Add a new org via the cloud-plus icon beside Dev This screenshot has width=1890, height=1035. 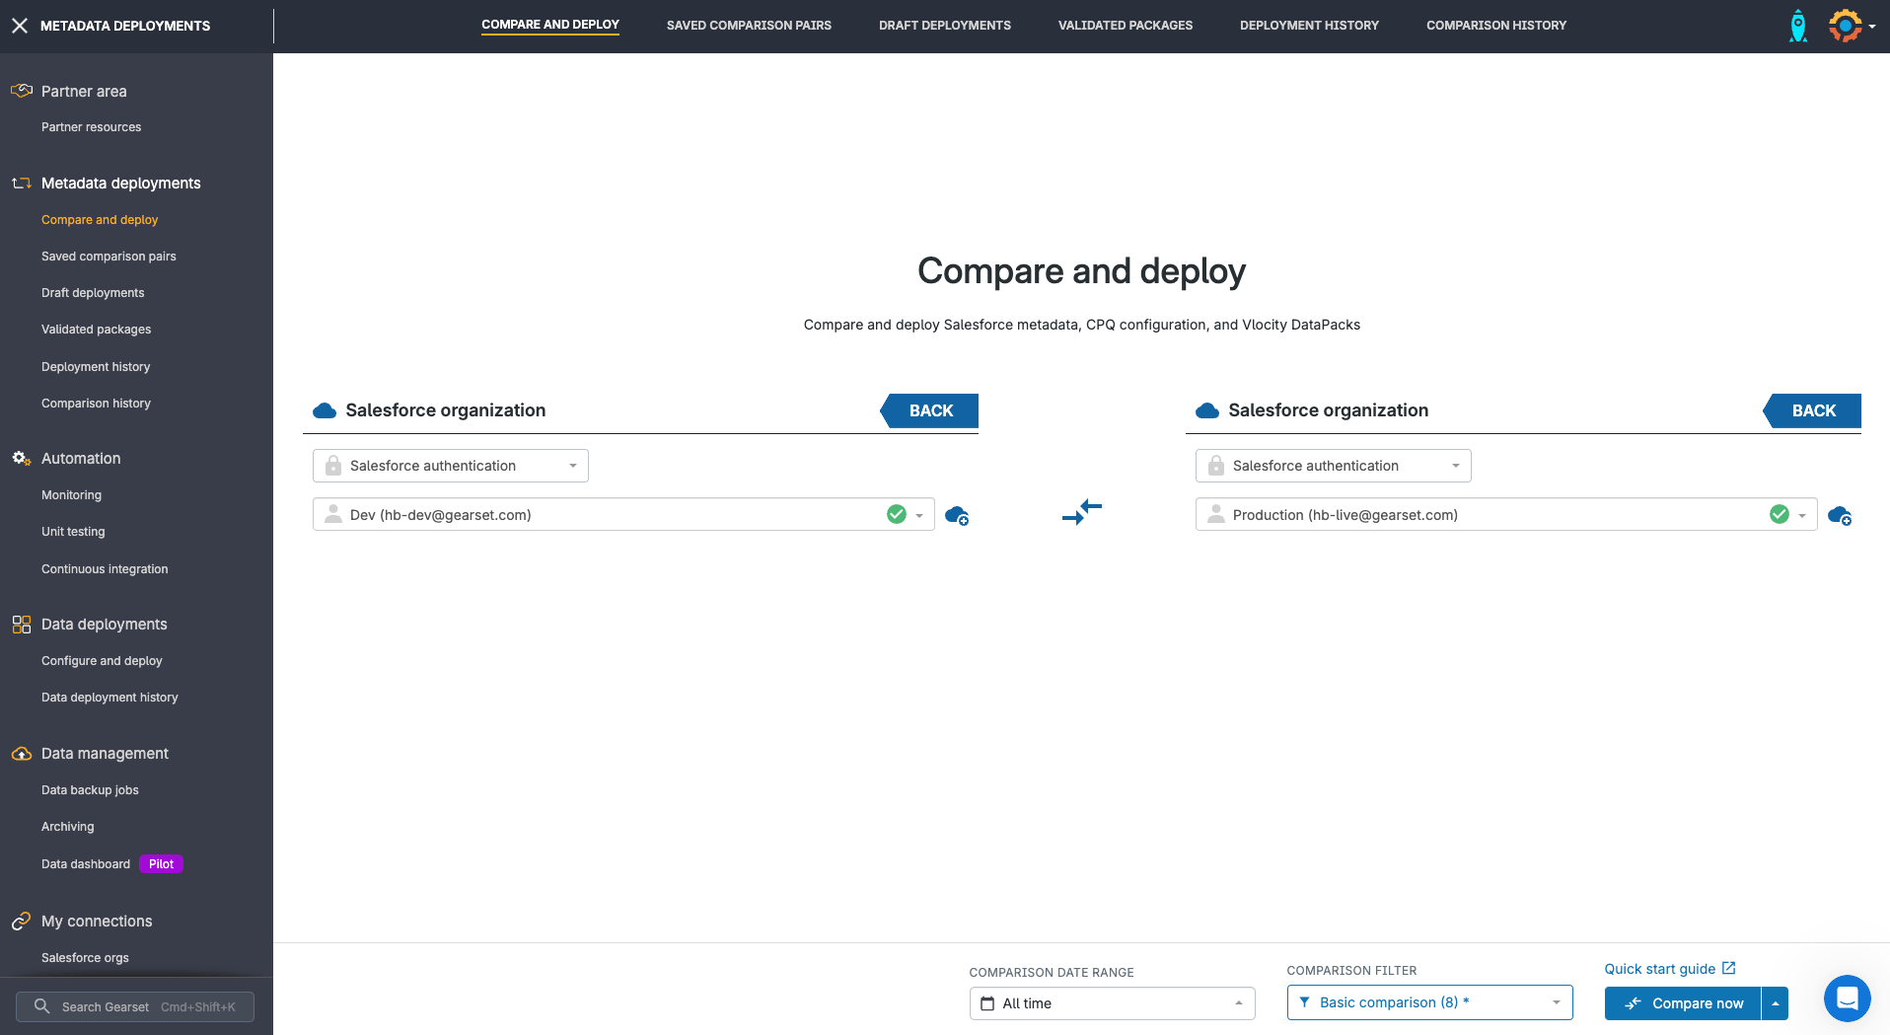957,514
